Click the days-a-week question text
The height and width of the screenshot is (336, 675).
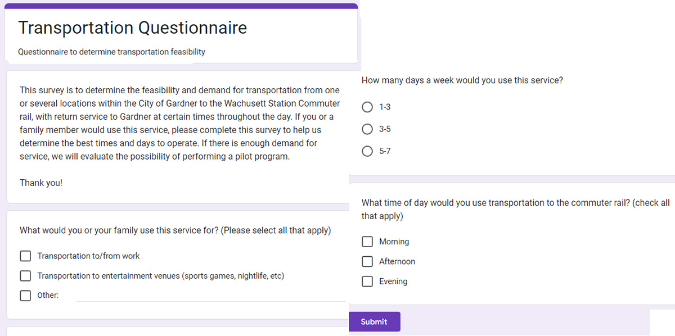pos(462,80)
